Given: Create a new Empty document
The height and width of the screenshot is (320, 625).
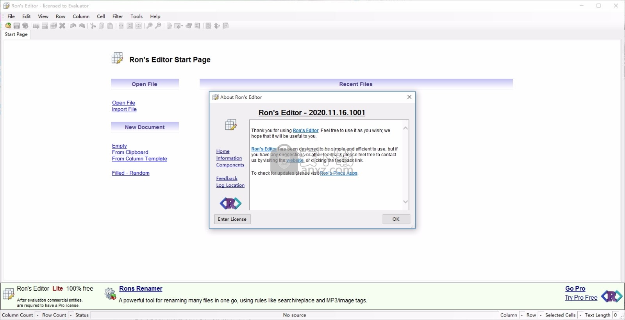Looking at the screenshot, I should click(120, 146).
